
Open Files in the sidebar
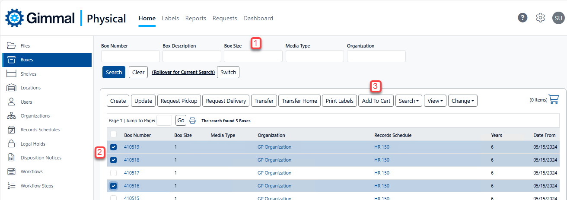tap(25, 46)
